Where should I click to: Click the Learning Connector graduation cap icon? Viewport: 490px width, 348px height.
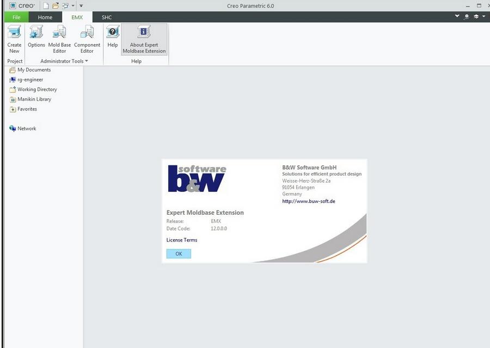(x=476, y=16)
